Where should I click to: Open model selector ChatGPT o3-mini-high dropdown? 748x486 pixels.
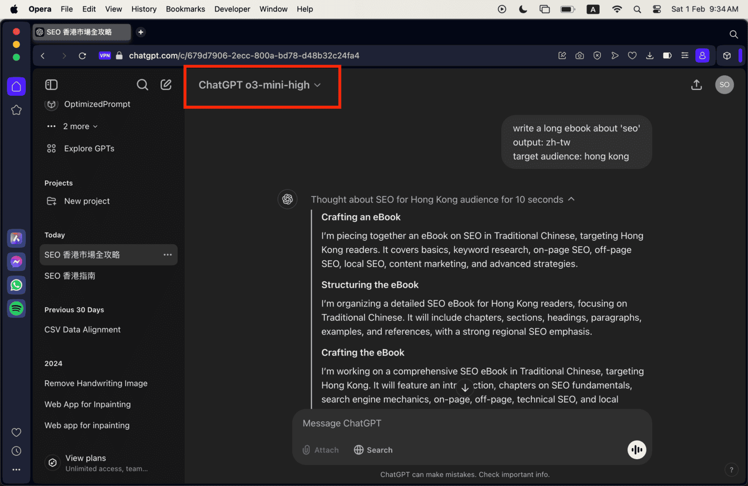point(259,85)
